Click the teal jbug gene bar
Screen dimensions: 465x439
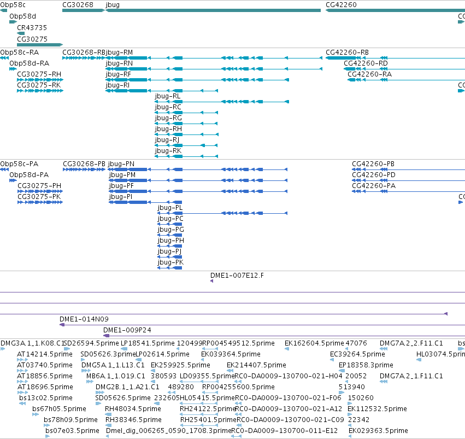pyautogui.click(x=213, y=10)
